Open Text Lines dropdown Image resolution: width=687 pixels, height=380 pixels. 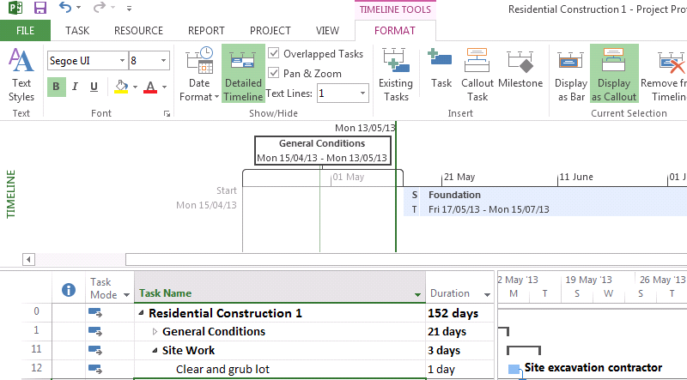(362, 93)
